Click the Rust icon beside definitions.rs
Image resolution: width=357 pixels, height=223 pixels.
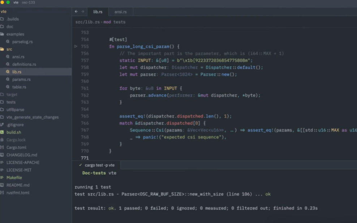(x=8, y=64)
